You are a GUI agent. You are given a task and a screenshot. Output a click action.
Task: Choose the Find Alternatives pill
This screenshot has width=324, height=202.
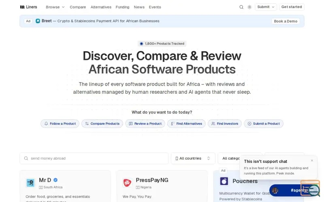point(186,124)
